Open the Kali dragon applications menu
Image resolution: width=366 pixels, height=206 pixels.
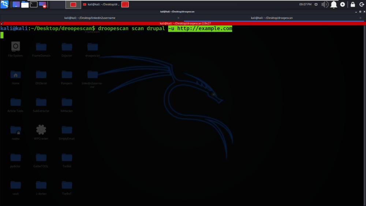[4, 4]
